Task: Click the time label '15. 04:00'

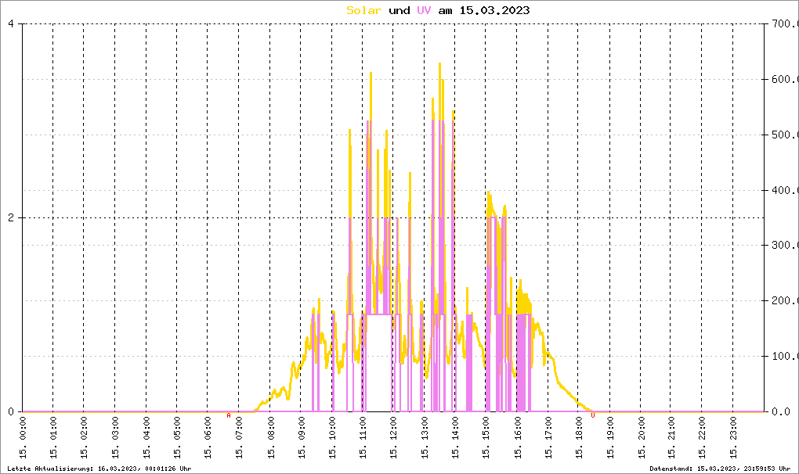Action: pos(146,437)
